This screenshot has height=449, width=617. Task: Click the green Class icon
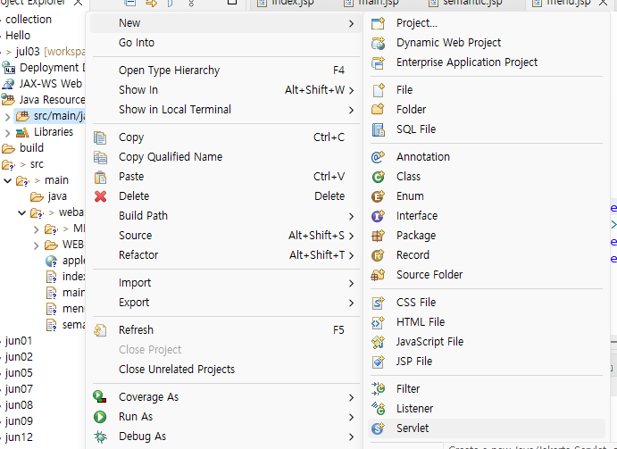(x=379, y=177)
